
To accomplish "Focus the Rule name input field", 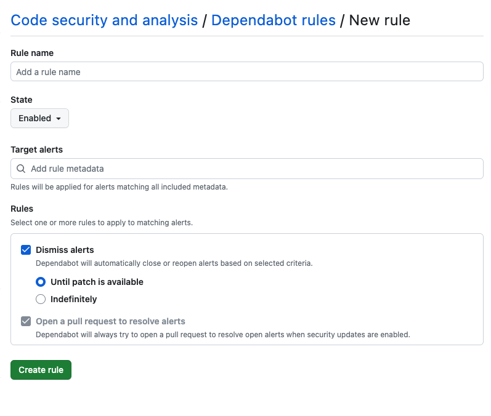I will [x=247, y=71].
